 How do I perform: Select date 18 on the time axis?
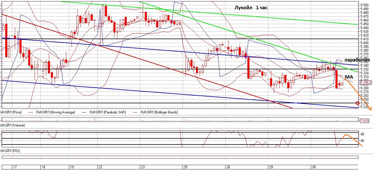[43, 167]
